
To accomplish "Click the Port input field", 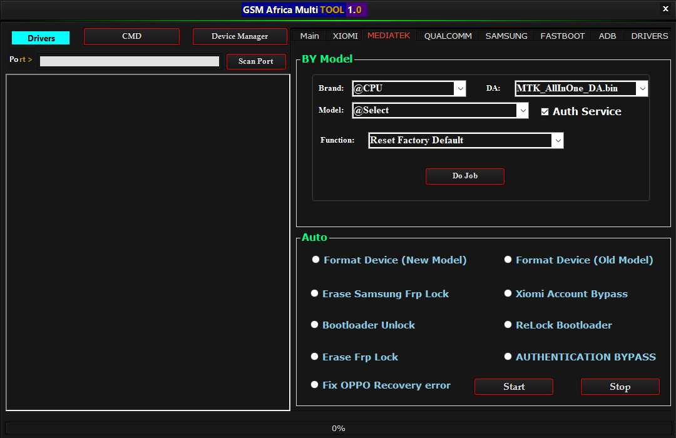I will pos(130,61).
